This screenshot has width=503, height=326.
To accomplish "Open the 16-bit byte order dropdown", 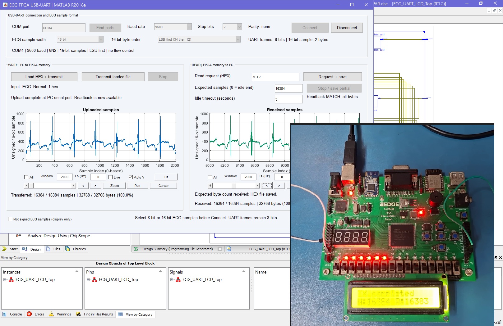I will coord(238,39).
